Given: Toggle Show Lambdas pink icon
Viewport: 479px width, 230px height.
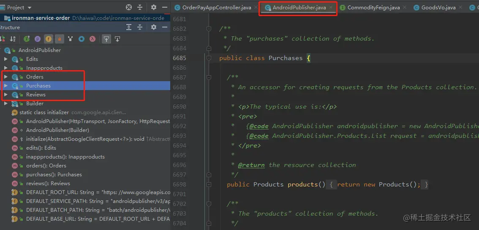Looking at the screenshot, I should (x=92, y=39).
